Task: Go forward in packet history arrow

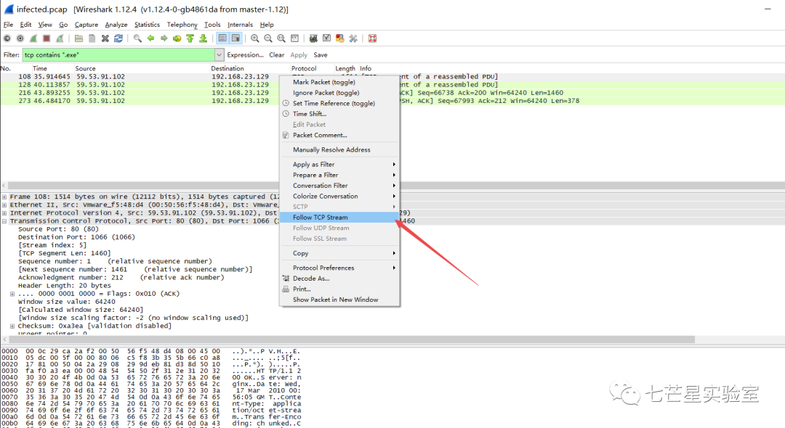Action: (164, 38)
